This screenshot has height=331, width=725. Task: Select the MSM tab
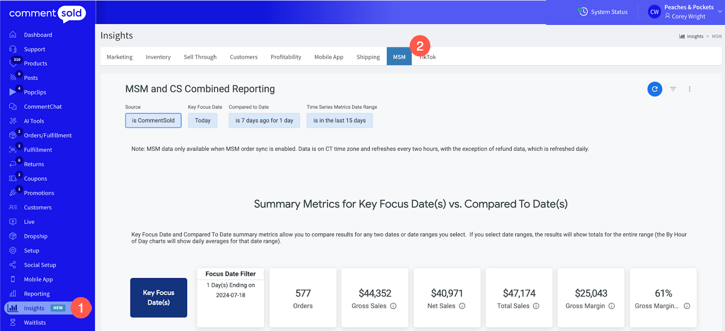click(x=399, y=57)
